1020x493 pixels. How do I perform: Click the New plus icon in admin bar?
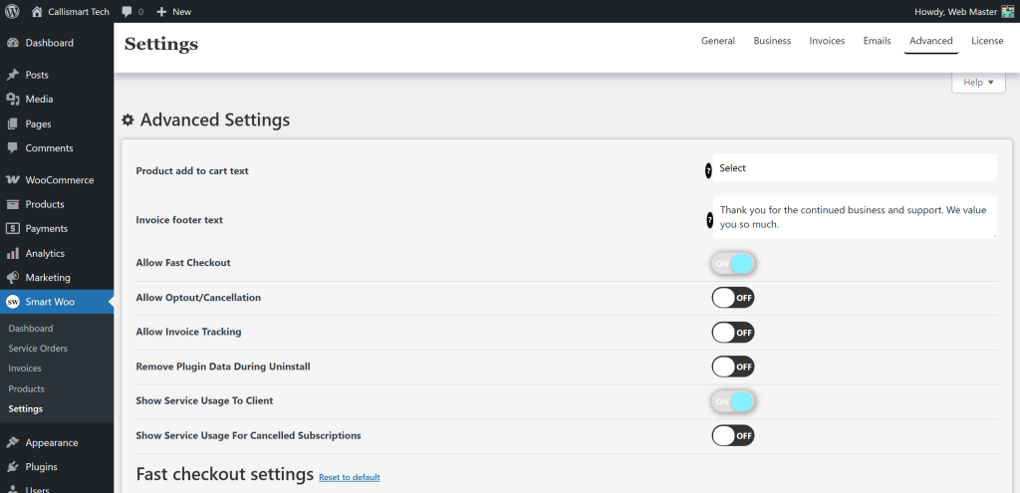click(162, 12)
